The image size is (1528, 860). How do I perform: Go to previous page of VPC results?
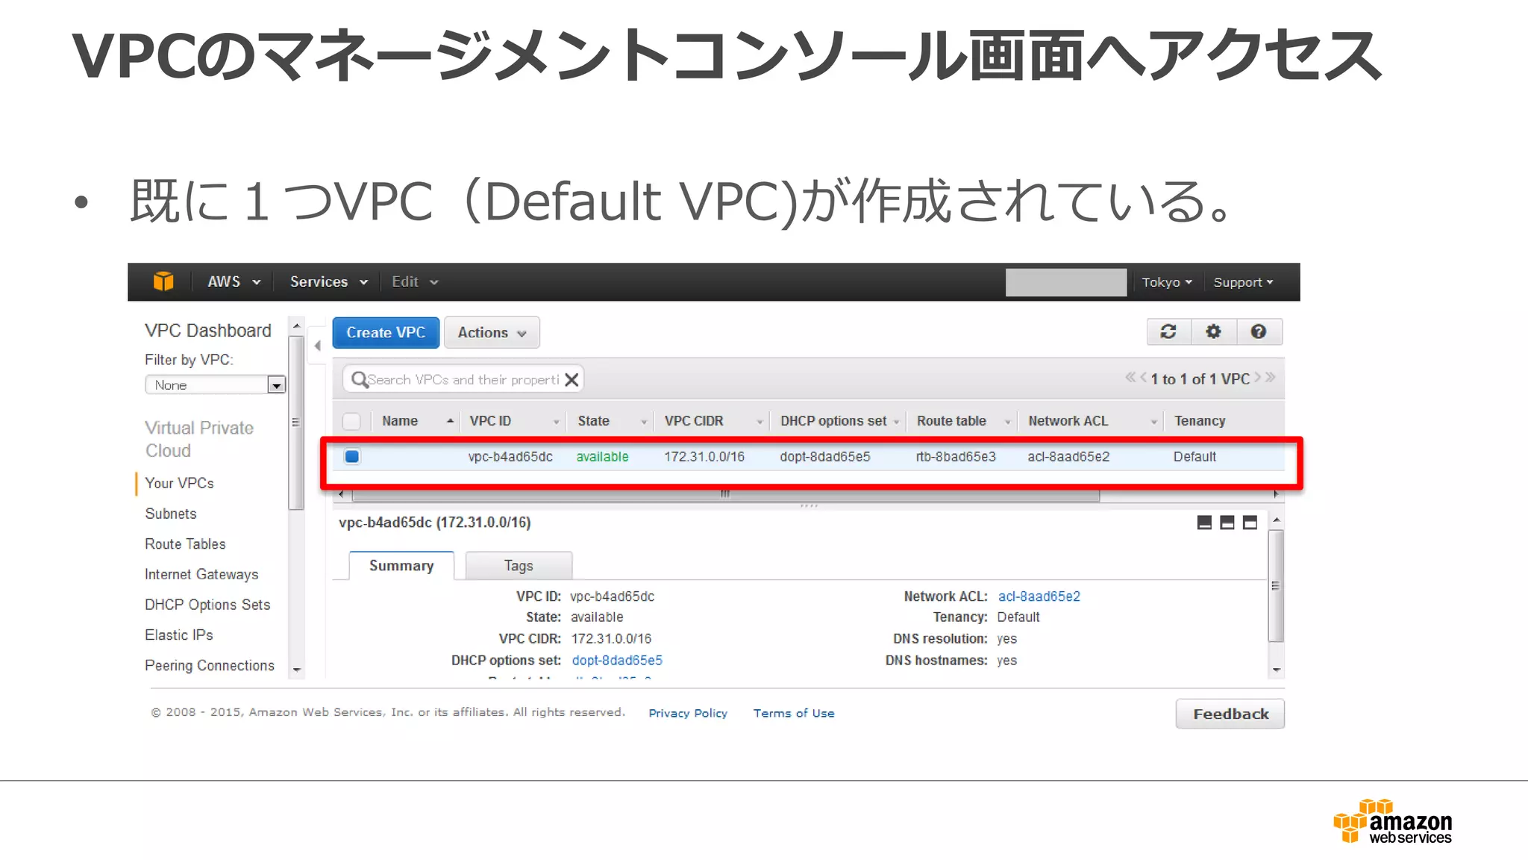1143,378
